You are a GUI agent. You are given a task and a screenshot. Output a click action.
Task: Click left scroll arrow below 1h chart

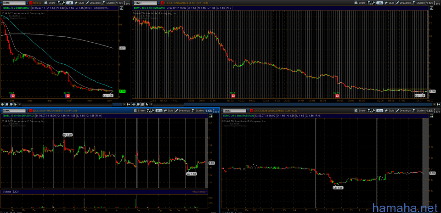[151, 104]
